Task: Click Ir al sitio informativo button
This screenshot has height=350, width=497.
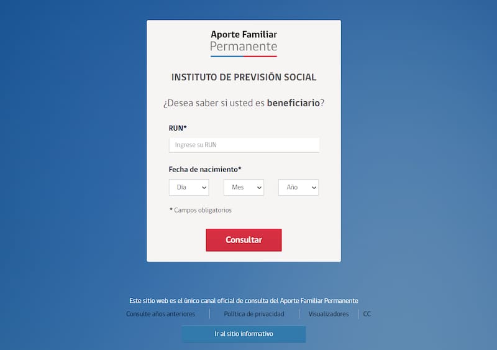Action: tap(244, 334)
